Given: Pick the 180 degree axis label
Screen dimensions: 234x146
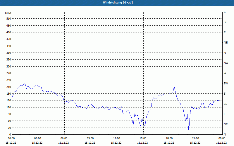Looking at the screenshot, I should click(x=8, y=94).
